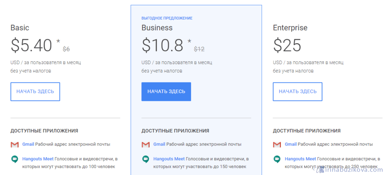The width and height of the screenshot is (386, 175).
Task: Select the Enterprise plan title
Action: point(290,28)
